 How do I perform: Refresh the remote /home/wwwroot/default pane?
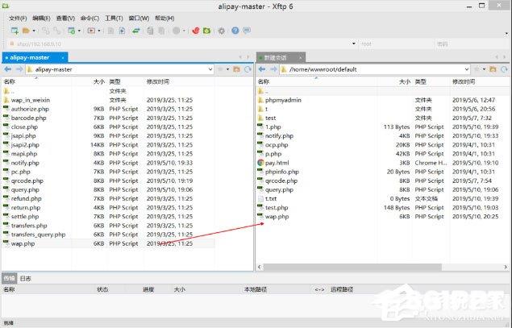504,69
